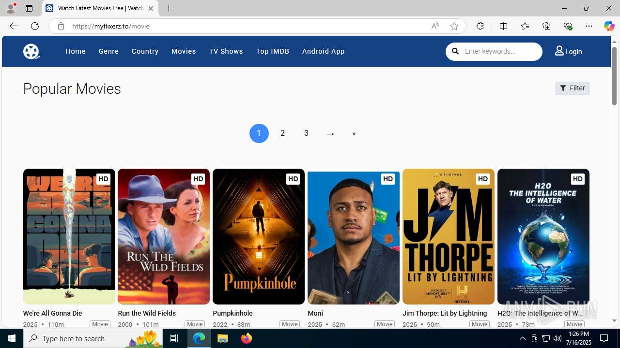The image size is (620, 348).
Task: Open We're All Gonna Die poster
Action: point(69,236)
